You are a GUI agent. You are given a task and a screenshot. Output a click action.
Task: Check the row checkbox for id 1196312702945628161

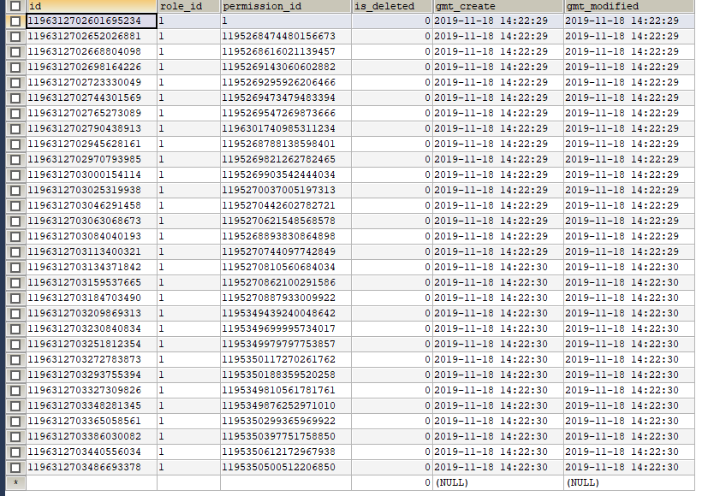tap(15, 145)
